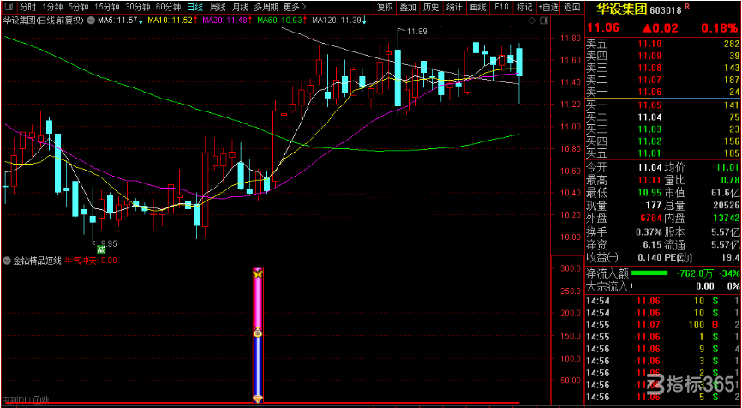Click the MA20 moving average label
Image resolution: width=742 pixels, height=408 pixels.
[x=230, y=21]
